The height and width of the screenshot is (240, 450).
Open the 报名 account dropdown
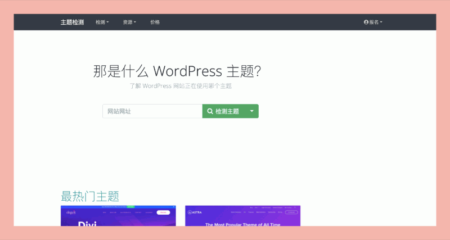tap(373, 22)
